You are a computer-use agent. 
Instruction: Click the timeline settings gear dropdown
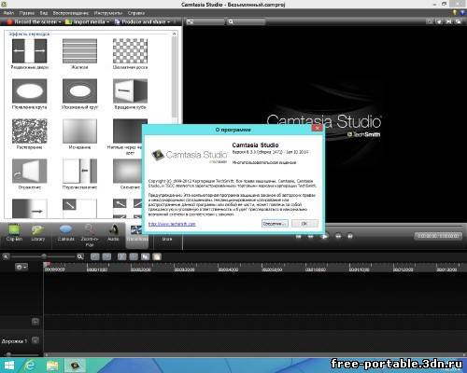[x=21, y=267]
